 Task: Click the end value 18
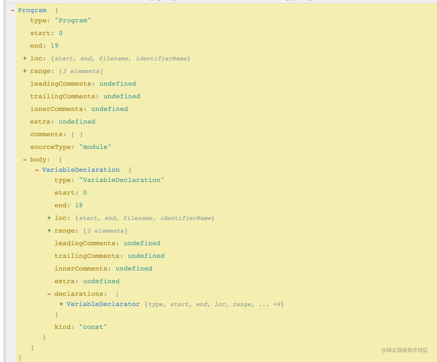click(x=79, y=205)
